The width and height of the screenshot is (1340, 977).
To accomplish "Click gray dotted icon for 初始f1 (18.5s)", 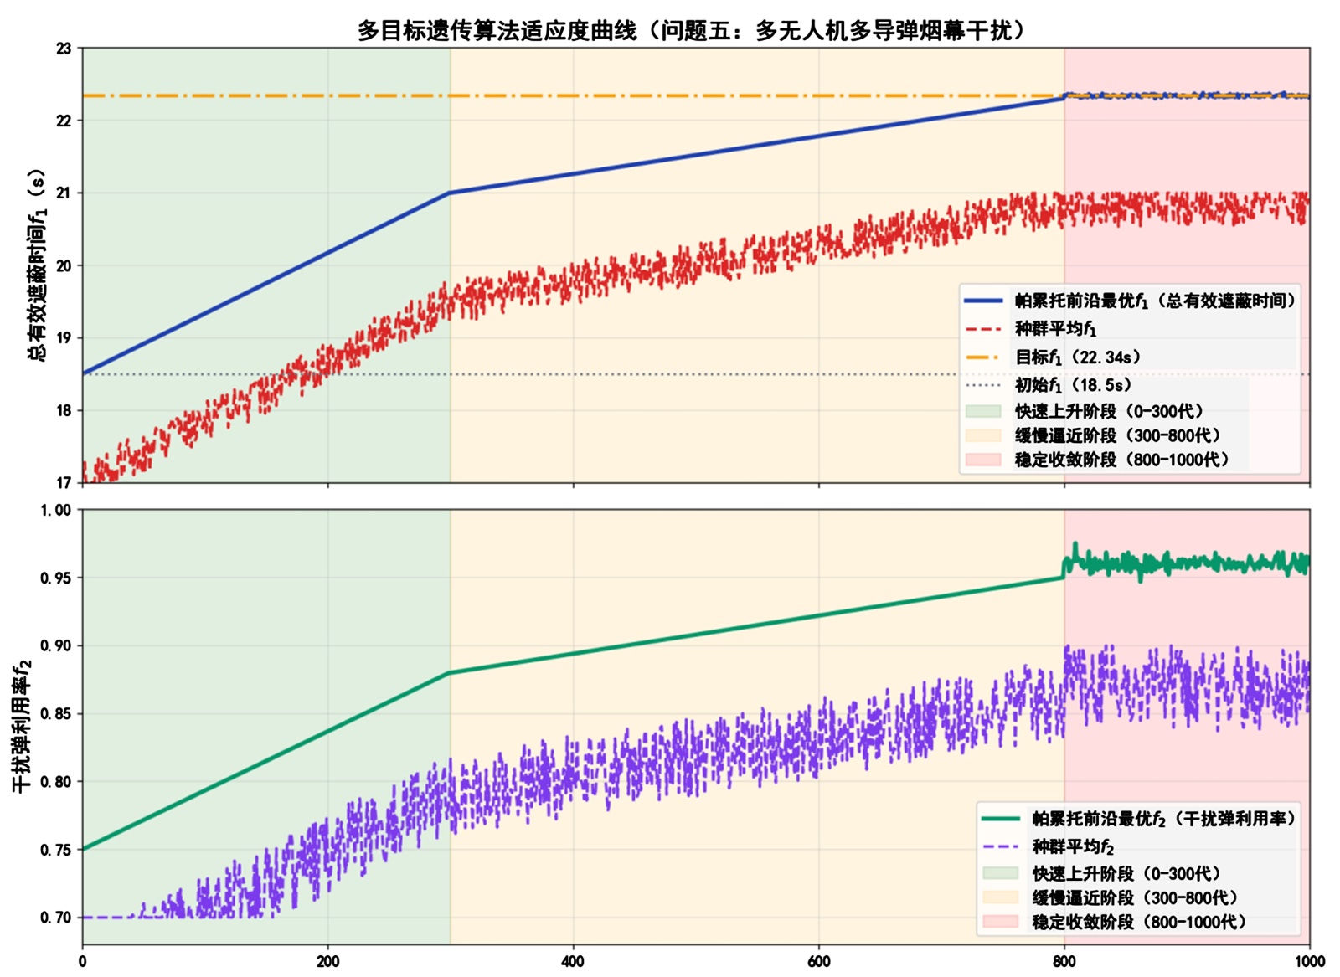I will point(983,385).
